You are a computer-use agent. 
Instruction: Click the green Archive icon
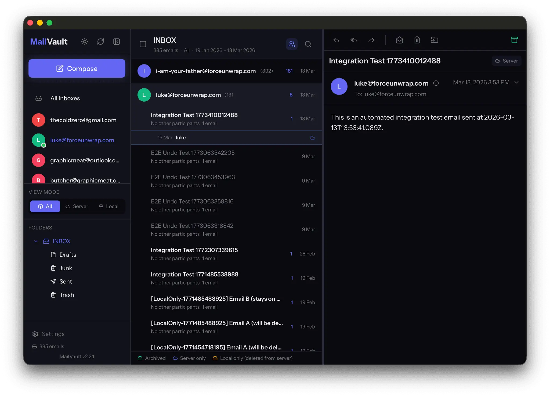tap(514, 40)
